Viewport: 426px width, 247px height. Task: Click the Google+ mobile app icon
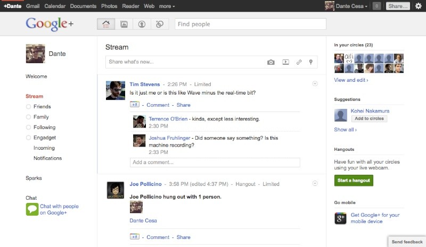pos(340,218)
